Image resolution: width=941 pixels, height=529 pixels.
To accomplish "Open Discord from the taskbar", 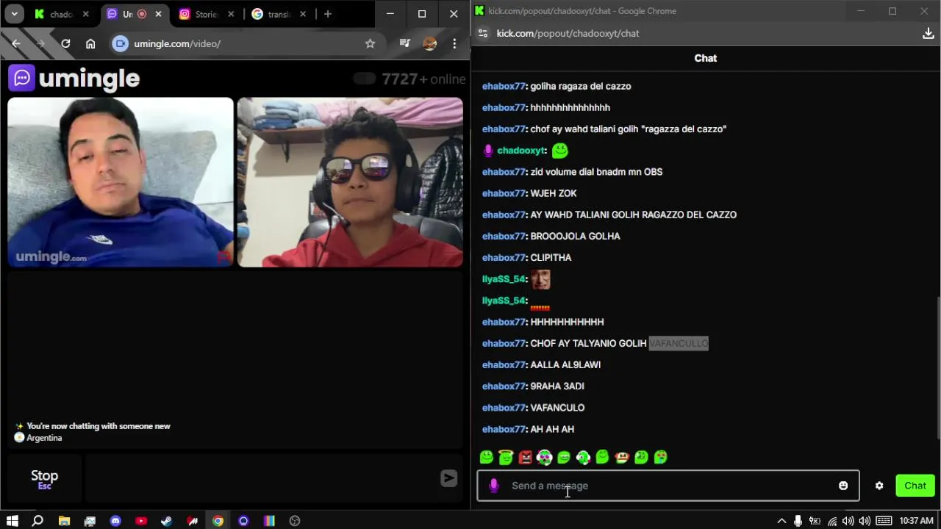I will coord(115,521).
